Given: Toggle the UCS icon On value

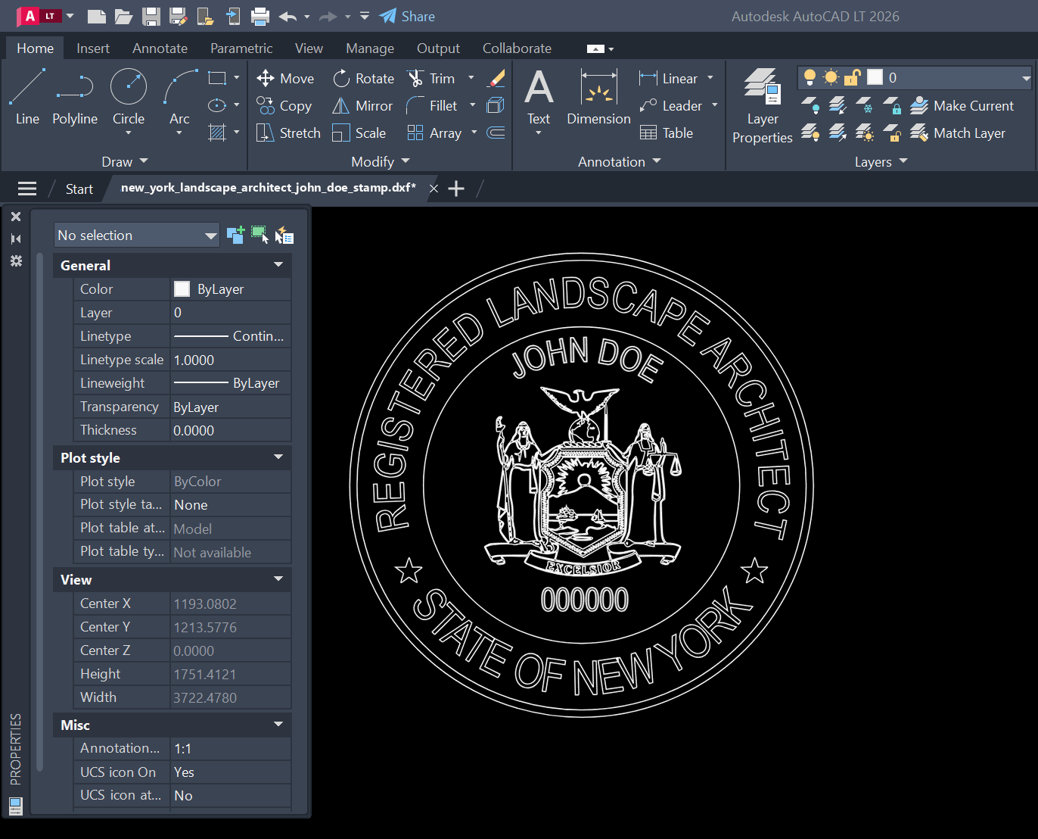Looking at the screenshot, I should pyautogui.click(x=231, y=772).
